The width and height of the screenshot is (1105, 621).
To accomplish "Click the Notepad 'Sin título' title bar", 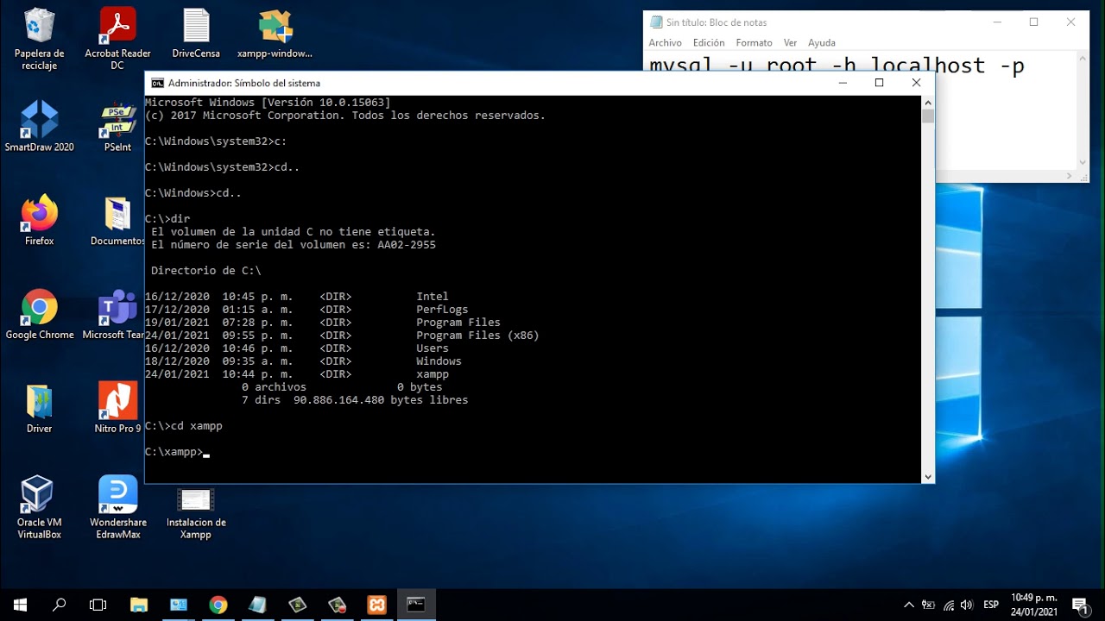I will coord(811,22).
